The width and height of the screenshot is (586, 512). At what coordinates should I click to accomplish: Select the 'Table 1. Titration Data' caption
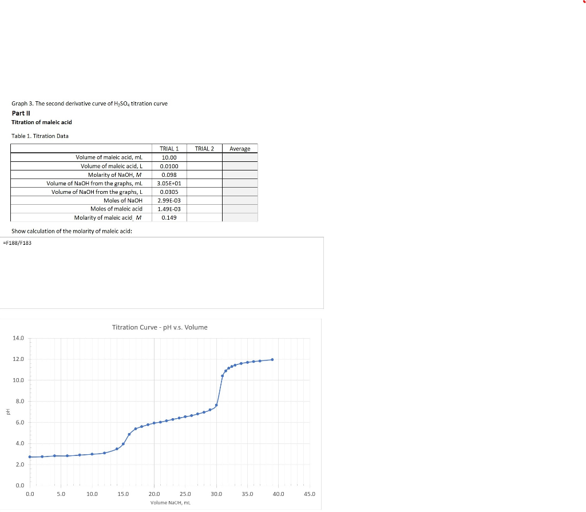[40, 136]
